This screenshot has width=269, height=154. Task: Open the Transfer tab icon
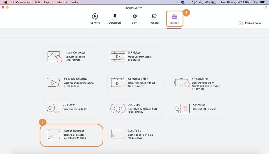tap(154, 16)
